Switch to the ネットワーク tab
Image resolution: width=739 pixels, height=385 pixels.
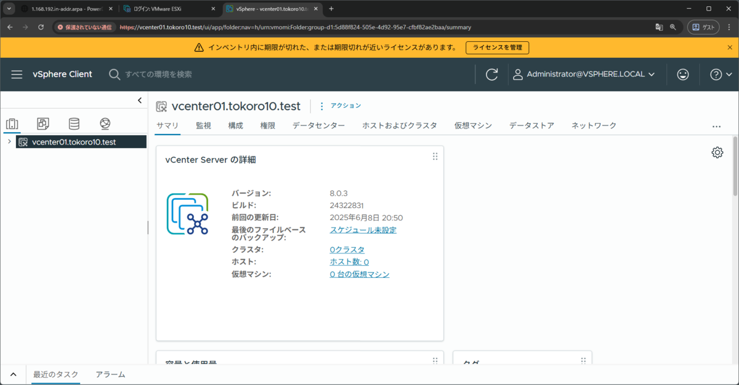(x=594, y=125)
